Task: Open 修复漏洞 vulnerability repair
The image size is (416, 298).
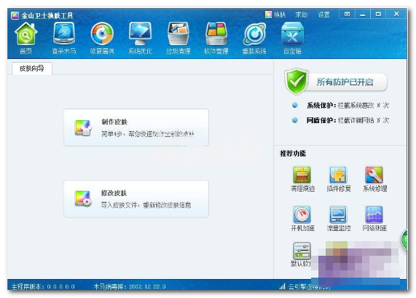Action: pyautogui.click(x=102, y=39)
